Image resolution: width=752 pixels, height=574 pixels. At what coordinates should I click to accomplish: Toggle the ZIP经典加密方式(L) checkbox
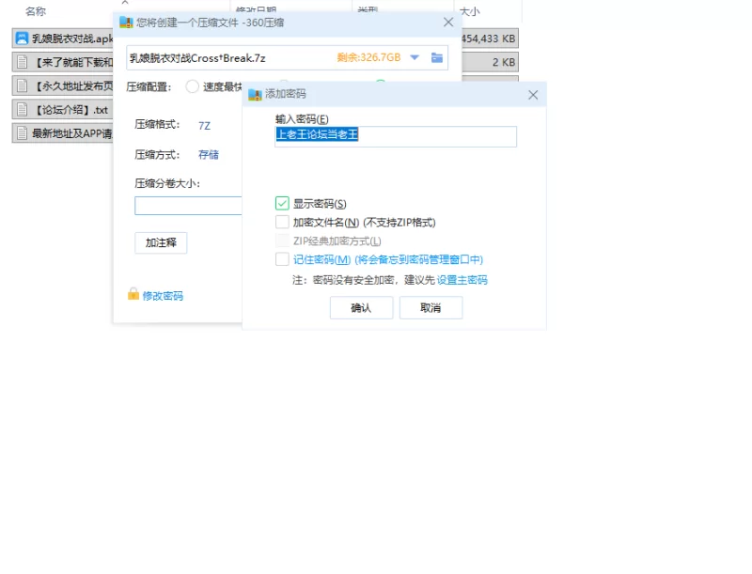click(x=282, y=240)
